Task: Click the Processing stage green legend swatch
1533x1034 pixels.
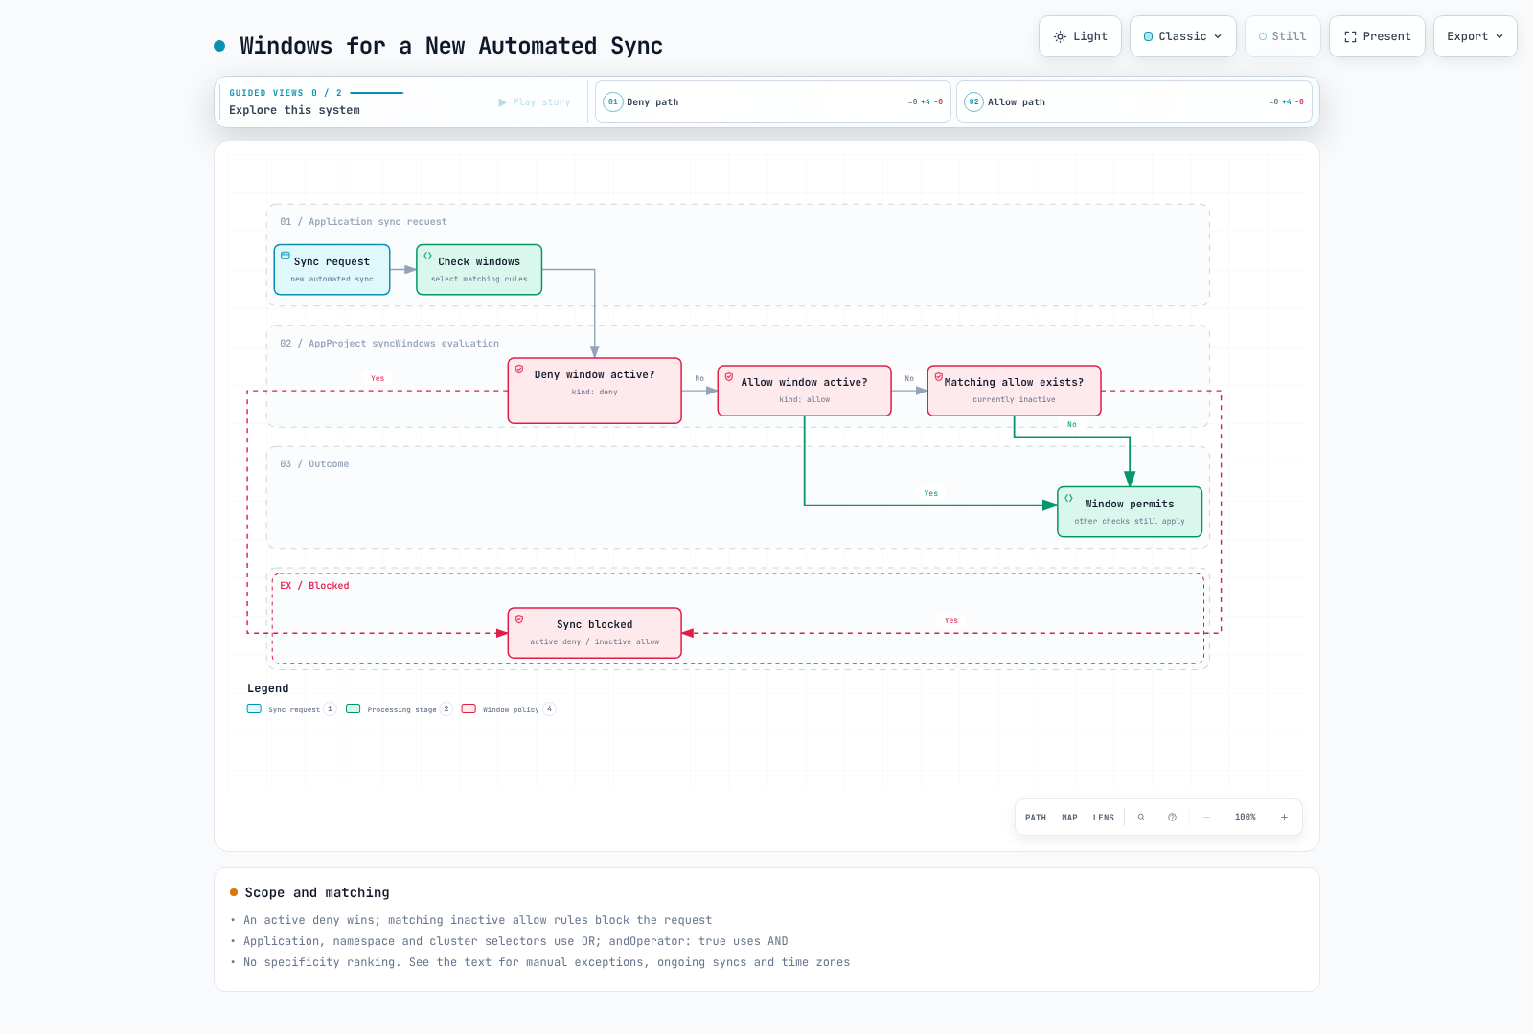Action: click(354, 709)
